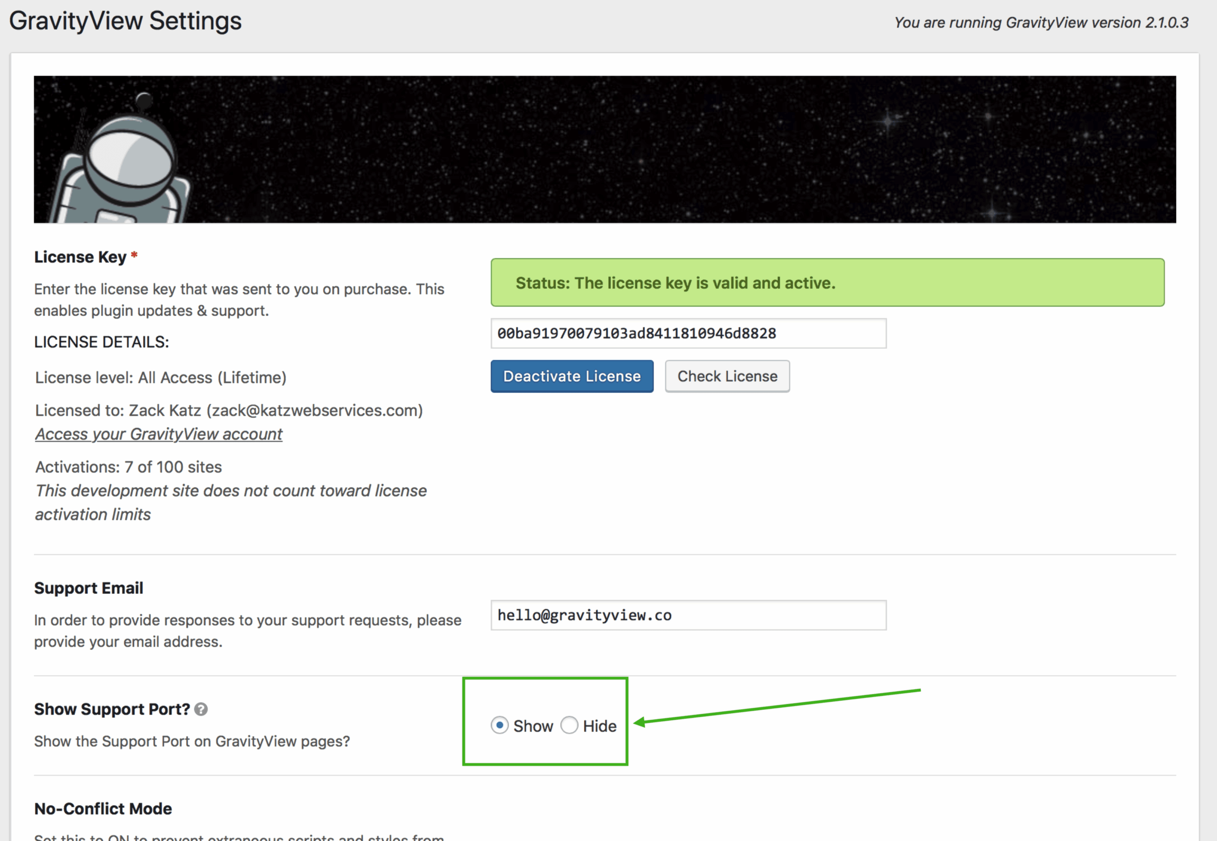Focus the license key text field
The height and width of the screenshot is (841, 1217).
click(688, 334)
